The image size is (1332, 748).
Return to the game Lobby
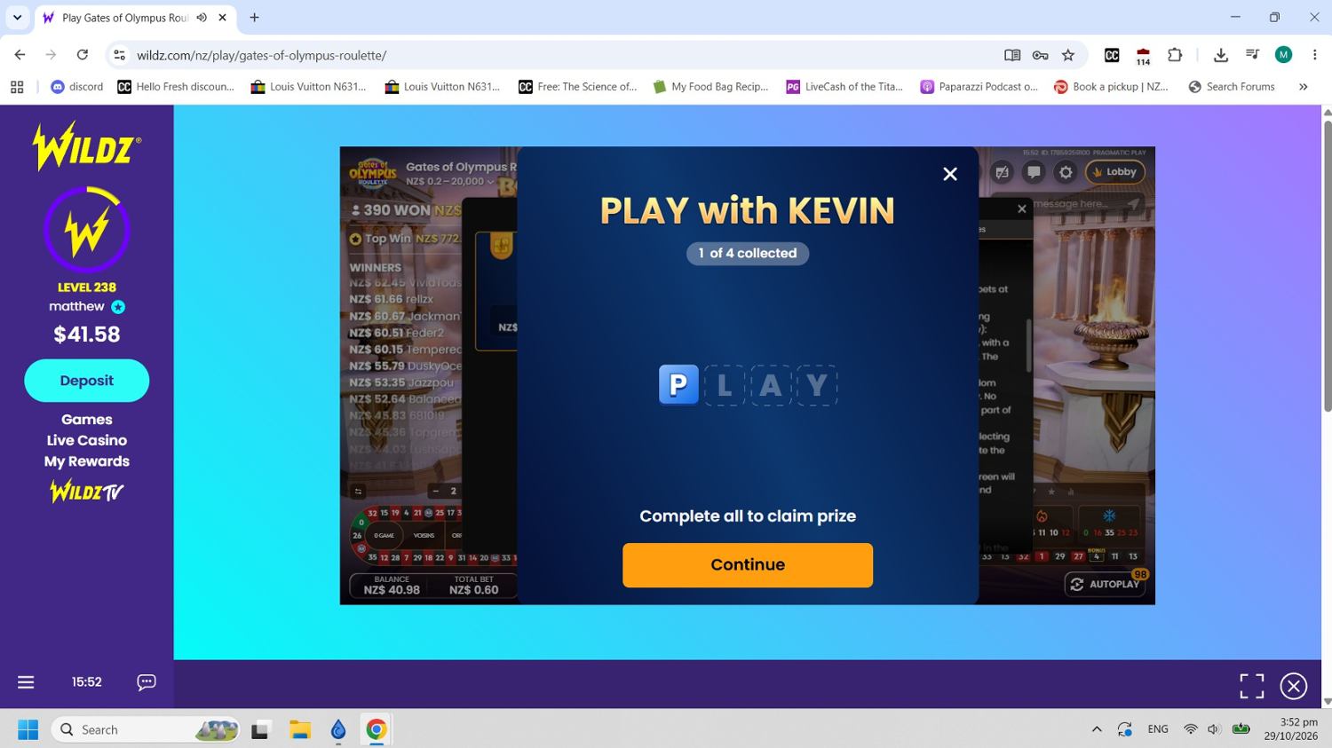click(1115, 172)
